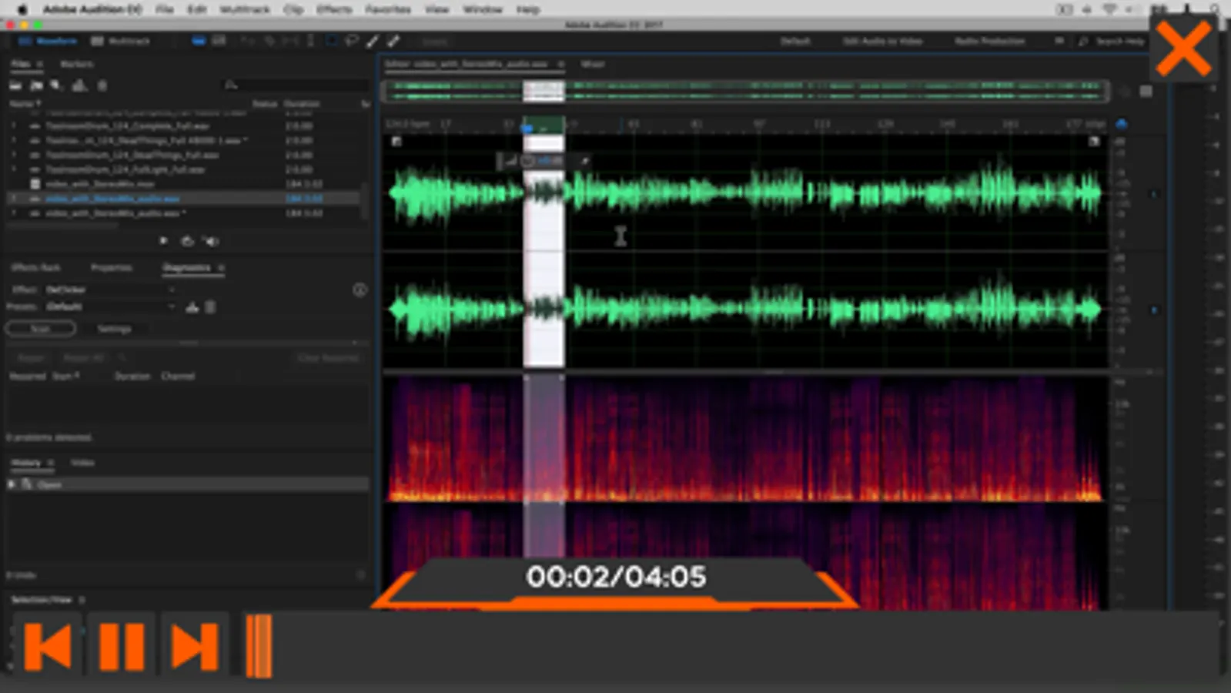Click the Open File icon in Files panel
The width and height of the screenshot is (1231, 693).
coord(15,85)
